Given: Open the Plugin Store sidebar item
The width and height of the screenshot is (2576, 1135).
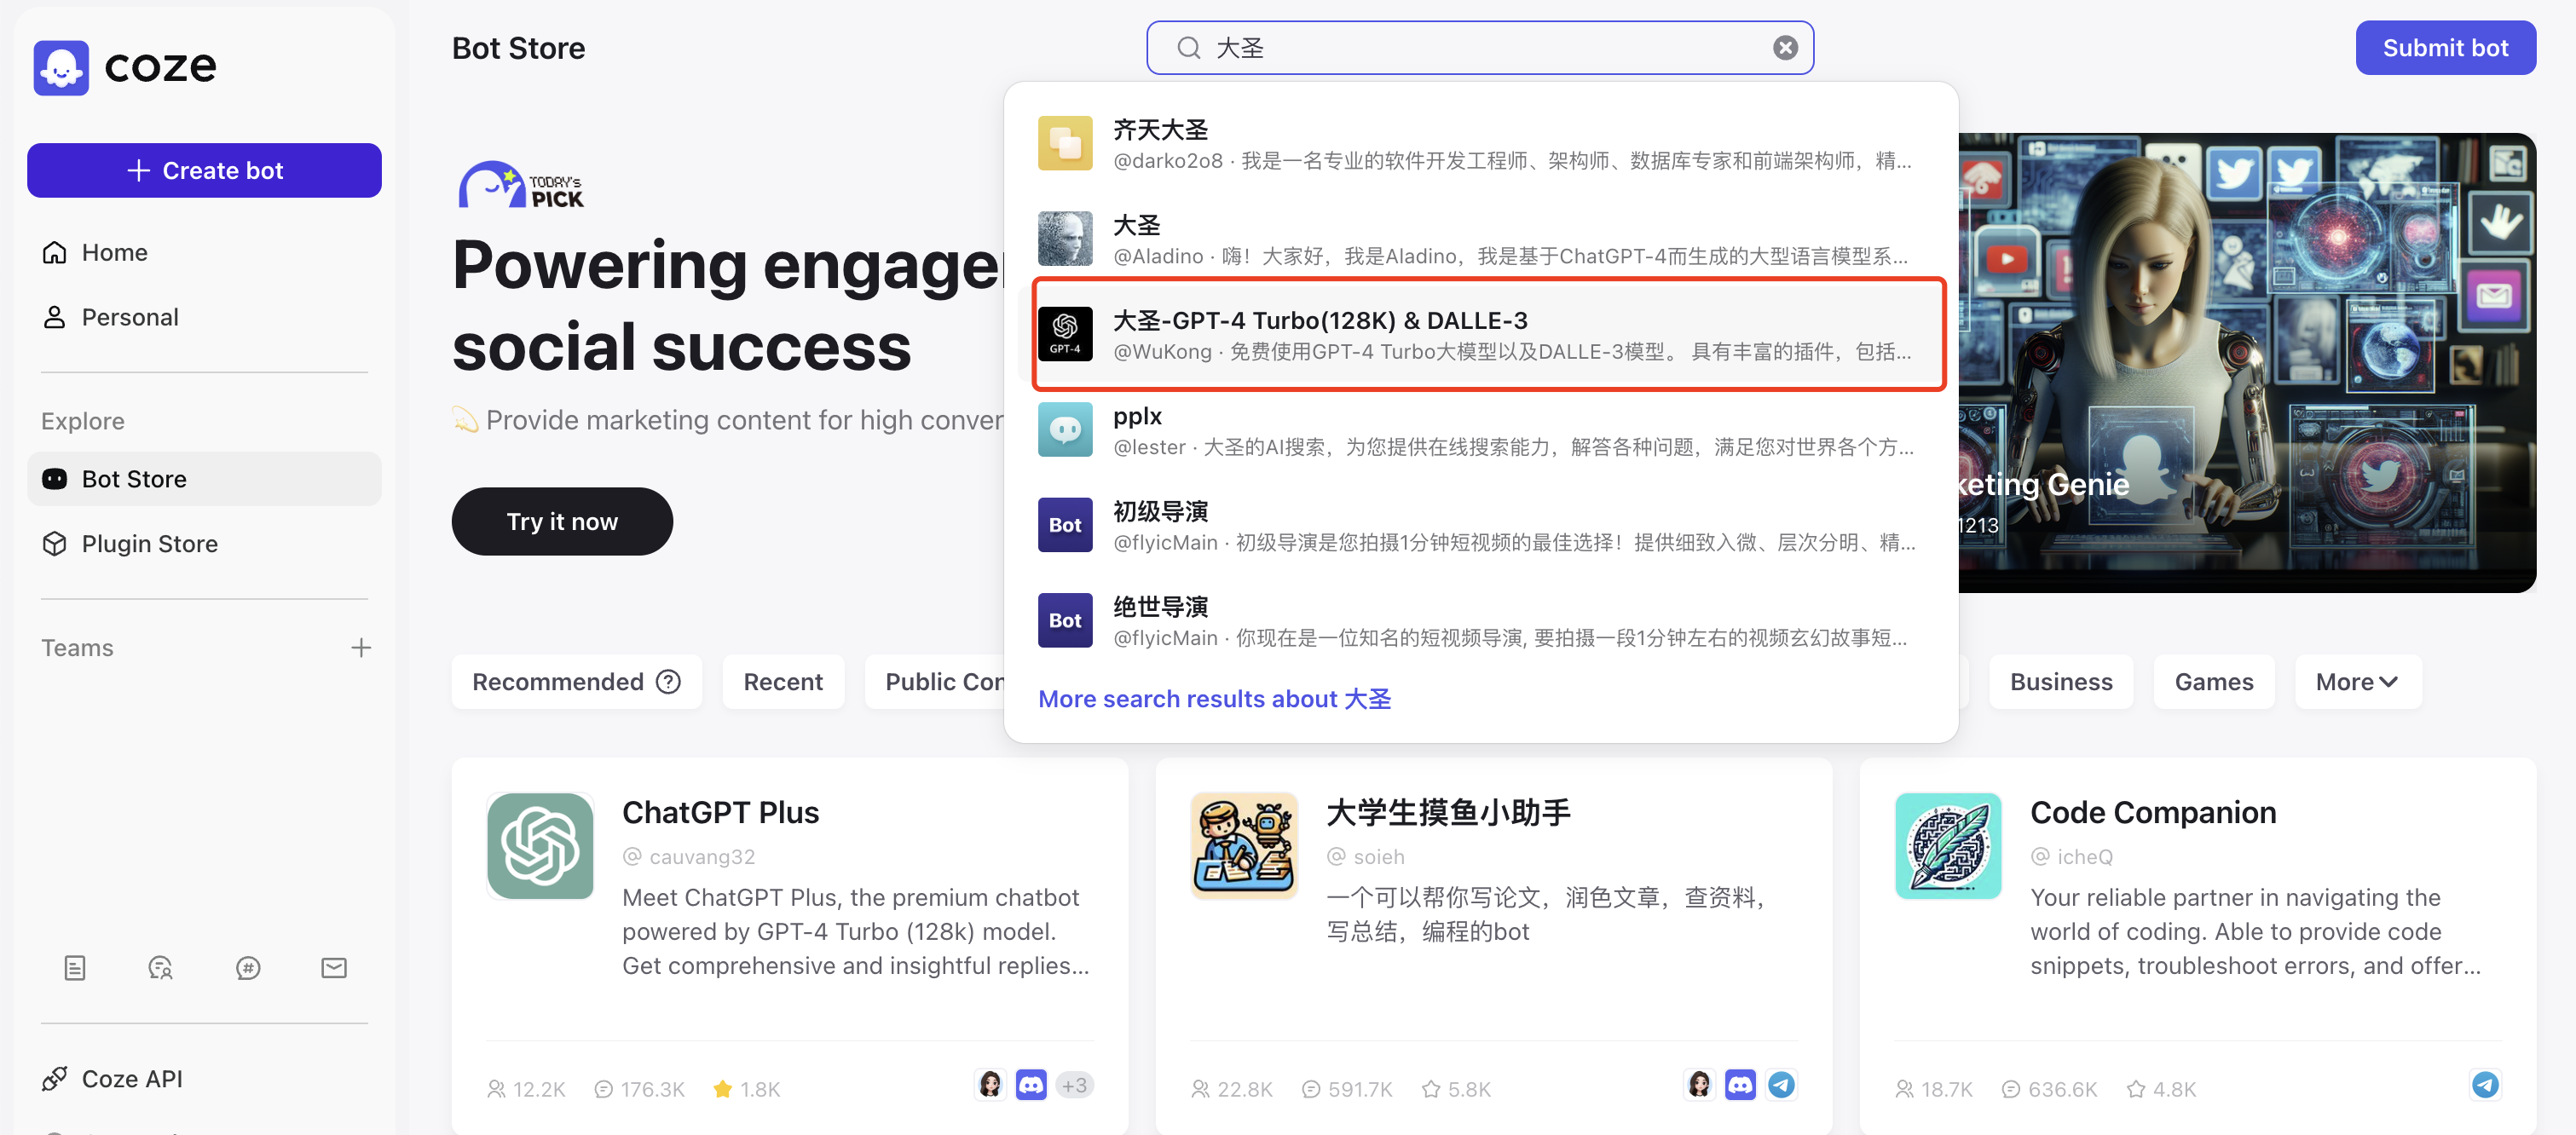Looking at the screenshot, I should (149, 544).
